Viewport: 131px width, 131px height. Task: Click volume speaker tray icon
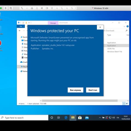coord(114,118)
